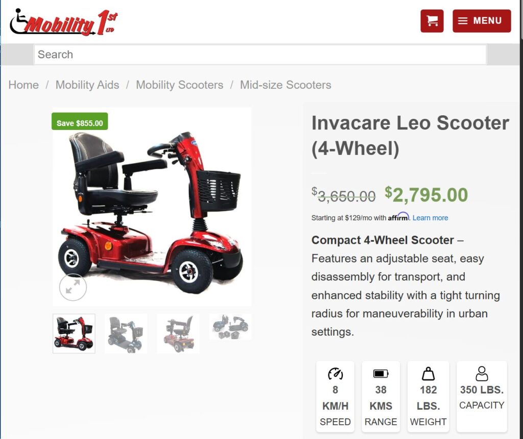
Task: Click Affirm Learn more link
Action: [430, 218]
